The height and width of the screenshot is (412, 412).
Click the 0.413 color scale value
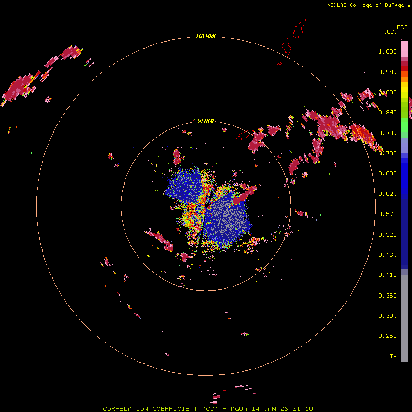[x=388, y=275]
